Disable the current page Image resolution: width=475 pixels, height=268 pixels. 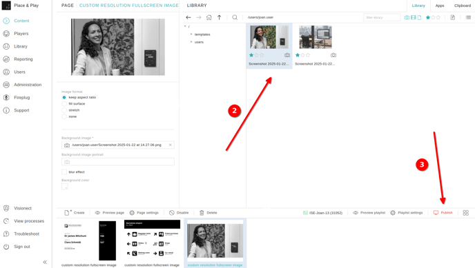pos(179,213)
